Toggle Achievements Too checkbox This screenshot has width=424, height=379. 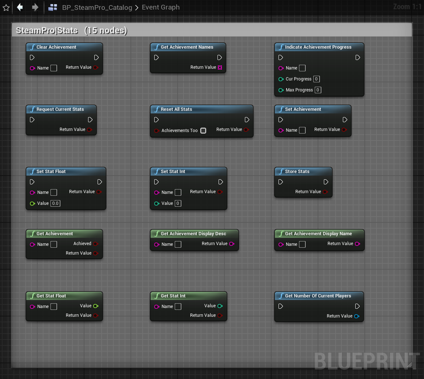(x=203, y=131)
